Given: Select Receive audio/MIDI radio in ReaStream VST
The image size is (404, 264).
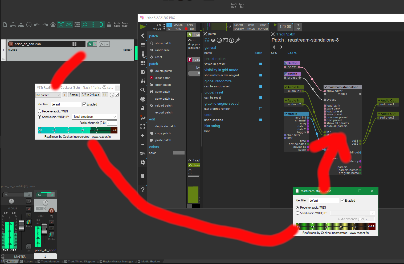Looking at the screenshot, I should coord(40,111).
